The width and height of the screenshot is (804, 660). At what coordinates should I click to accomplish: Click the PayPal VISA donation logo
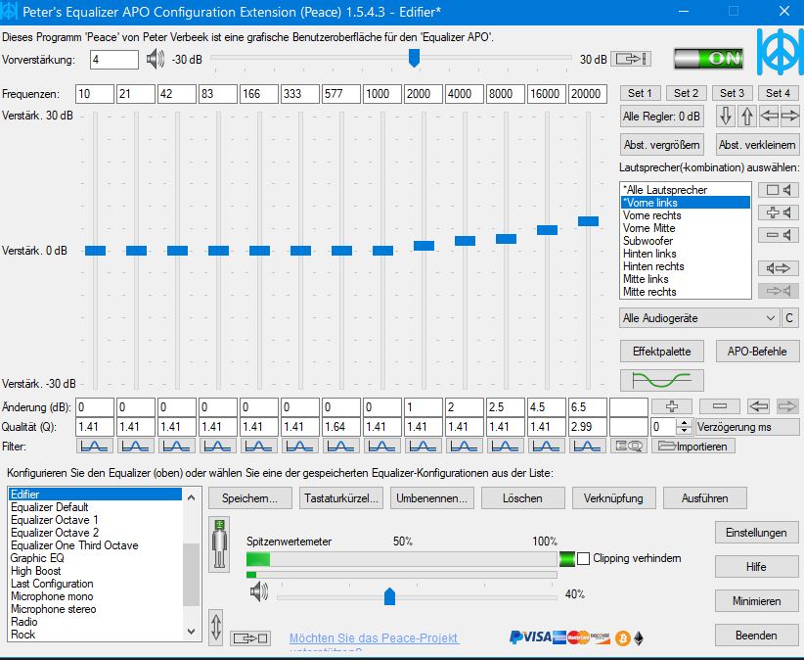click(530, 637)
